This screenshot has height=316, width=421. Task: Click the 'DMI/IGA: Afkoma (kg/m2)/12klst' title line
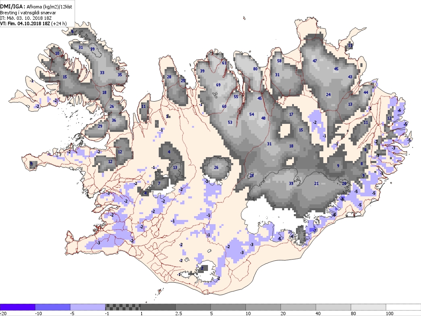click(x=36, y=7)
